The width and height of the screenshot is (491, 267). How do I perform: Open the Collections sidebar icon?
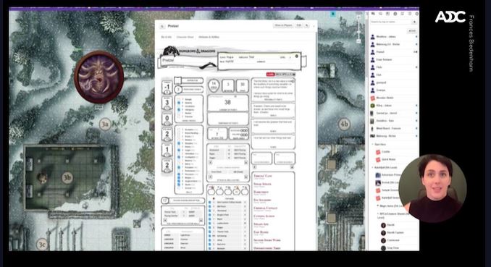(x=410, y=14)
